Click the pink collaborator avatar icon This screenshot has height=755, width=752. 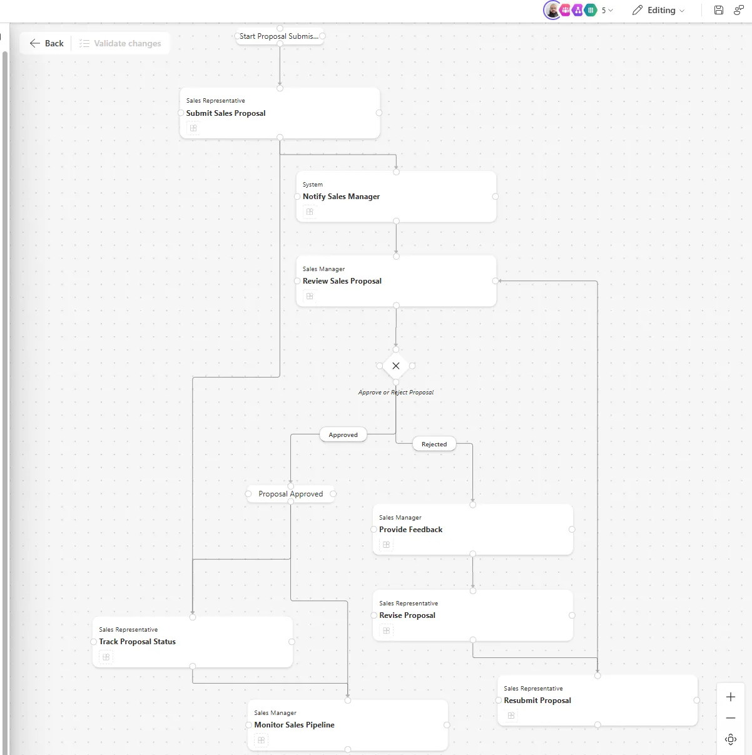pyautogui.click(x=566, y=10)
